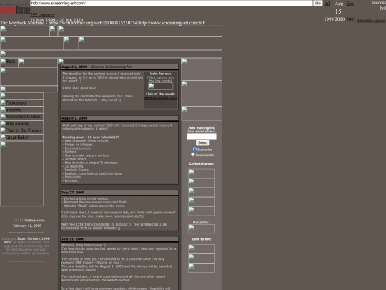Click the '- Realistic Cracks.' tutorial entry
The width and height of the screenshot is (386, 290).
76,170
